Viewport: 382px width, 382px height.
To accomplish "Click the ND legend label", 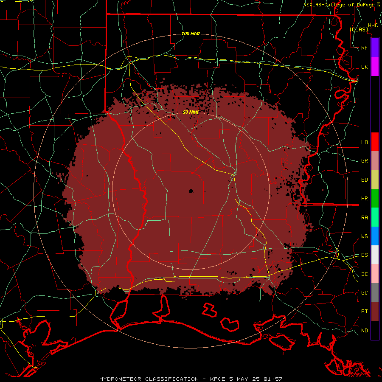I will (364, 330).
